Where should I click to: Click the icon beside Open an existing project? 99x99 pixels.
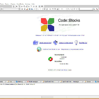click(x=55, y=43)
